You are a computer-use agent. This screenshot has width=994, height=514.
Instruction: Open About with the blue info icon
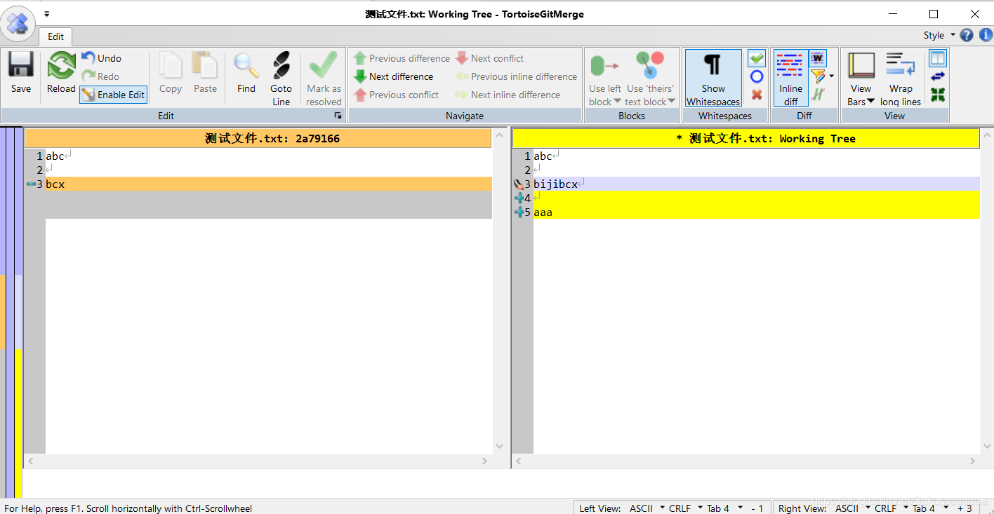985,35
